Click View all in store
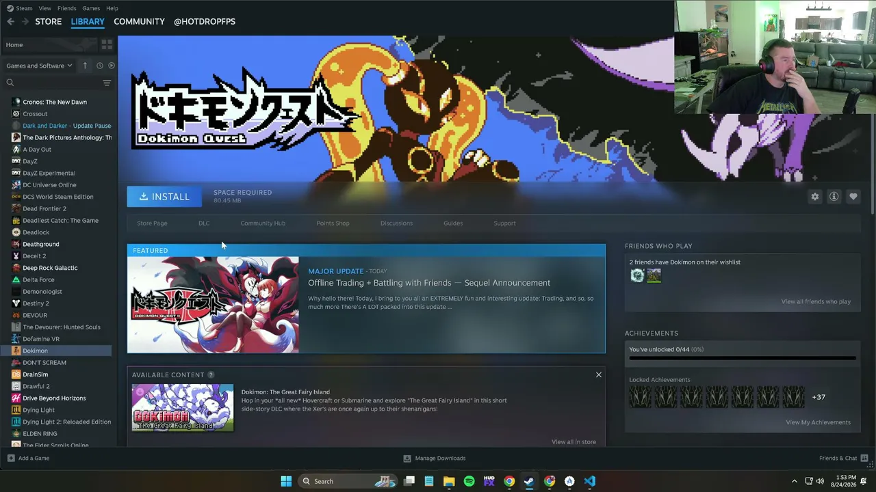 click(574, 441)
